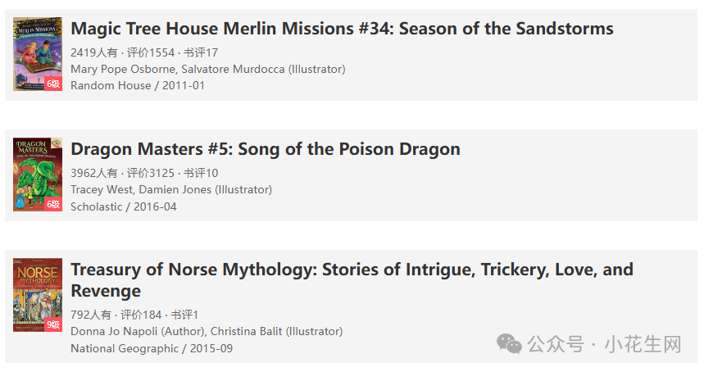Click the WeChat logo in the watermark
This screenshot has width=704, height=372.
pyautogui.click(x=509, y=344)
